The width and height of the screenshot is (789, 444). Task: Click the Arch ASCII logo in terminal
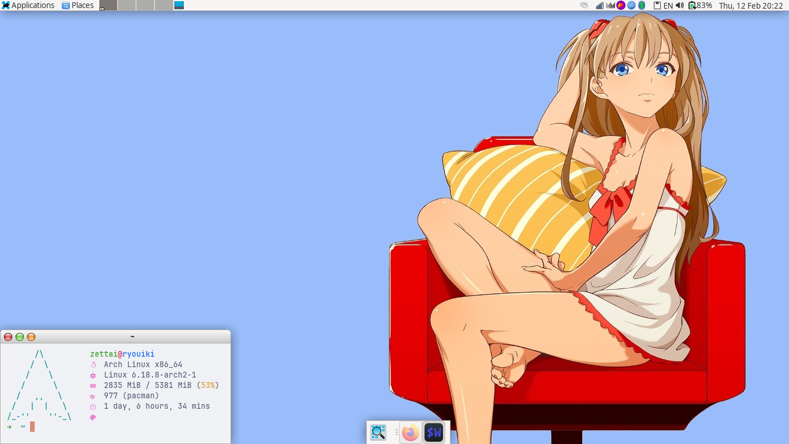[39, 385]
